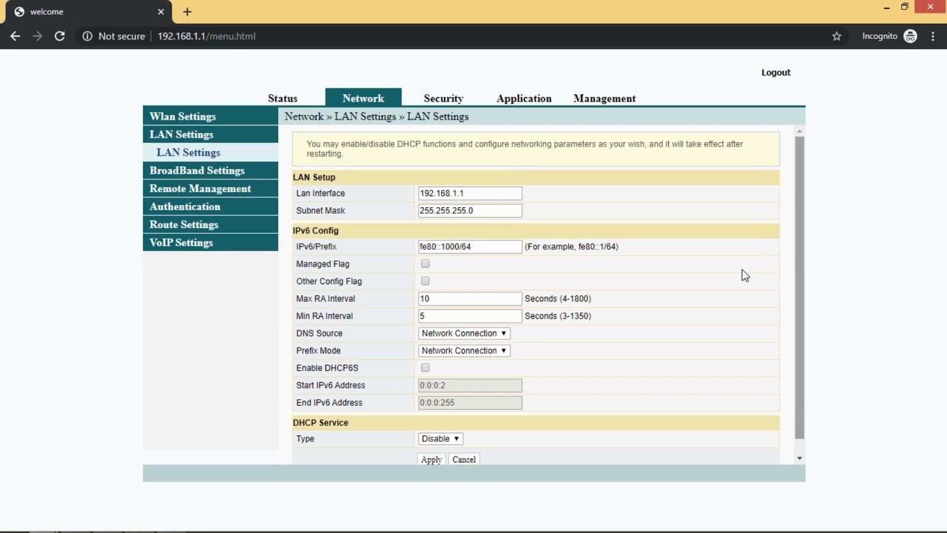Click the settings panel scrollbar thumb
Image resolution: width=947 pixels, height=533 pixels.
[800, 288]
